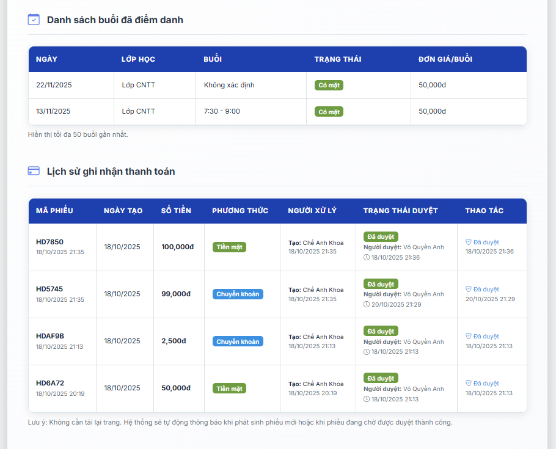Image resolution: width=556 pixels, height=449 pixels.
Task: Click the shield icon in HDAF9B action cell
Action: [x=469, y=336]
